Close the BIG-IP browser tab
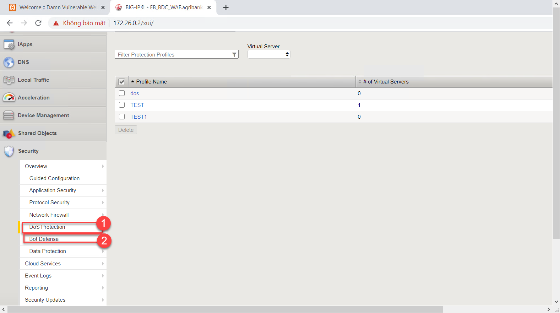 pos(209,7)
